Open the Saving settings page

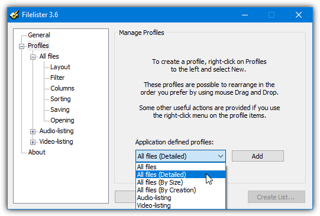click(x=60, y=109)
